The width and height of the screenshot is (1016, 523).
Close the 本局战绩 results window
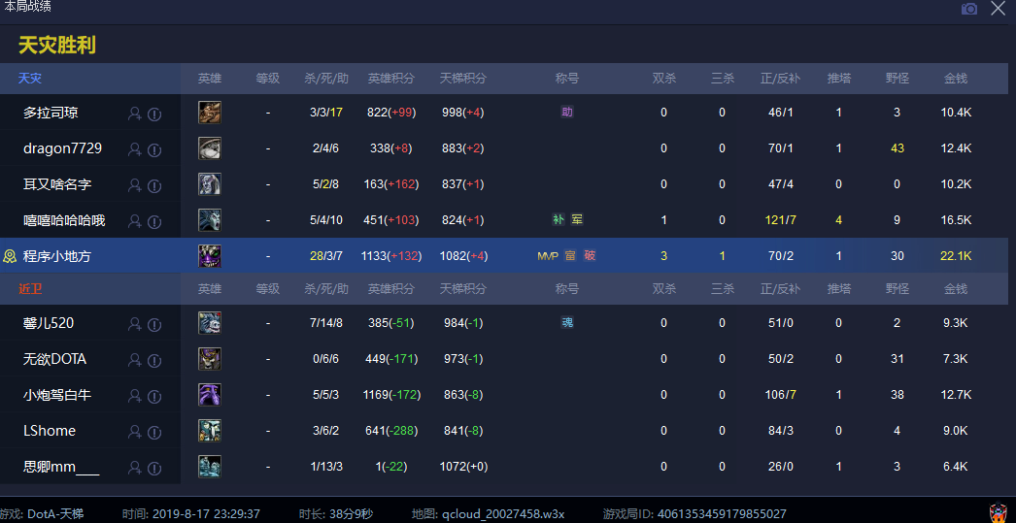999,9
